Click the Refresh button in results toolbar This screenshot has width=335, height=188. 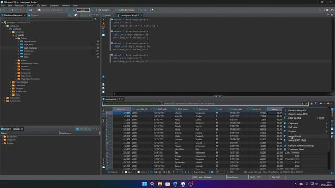coord(113,172)
